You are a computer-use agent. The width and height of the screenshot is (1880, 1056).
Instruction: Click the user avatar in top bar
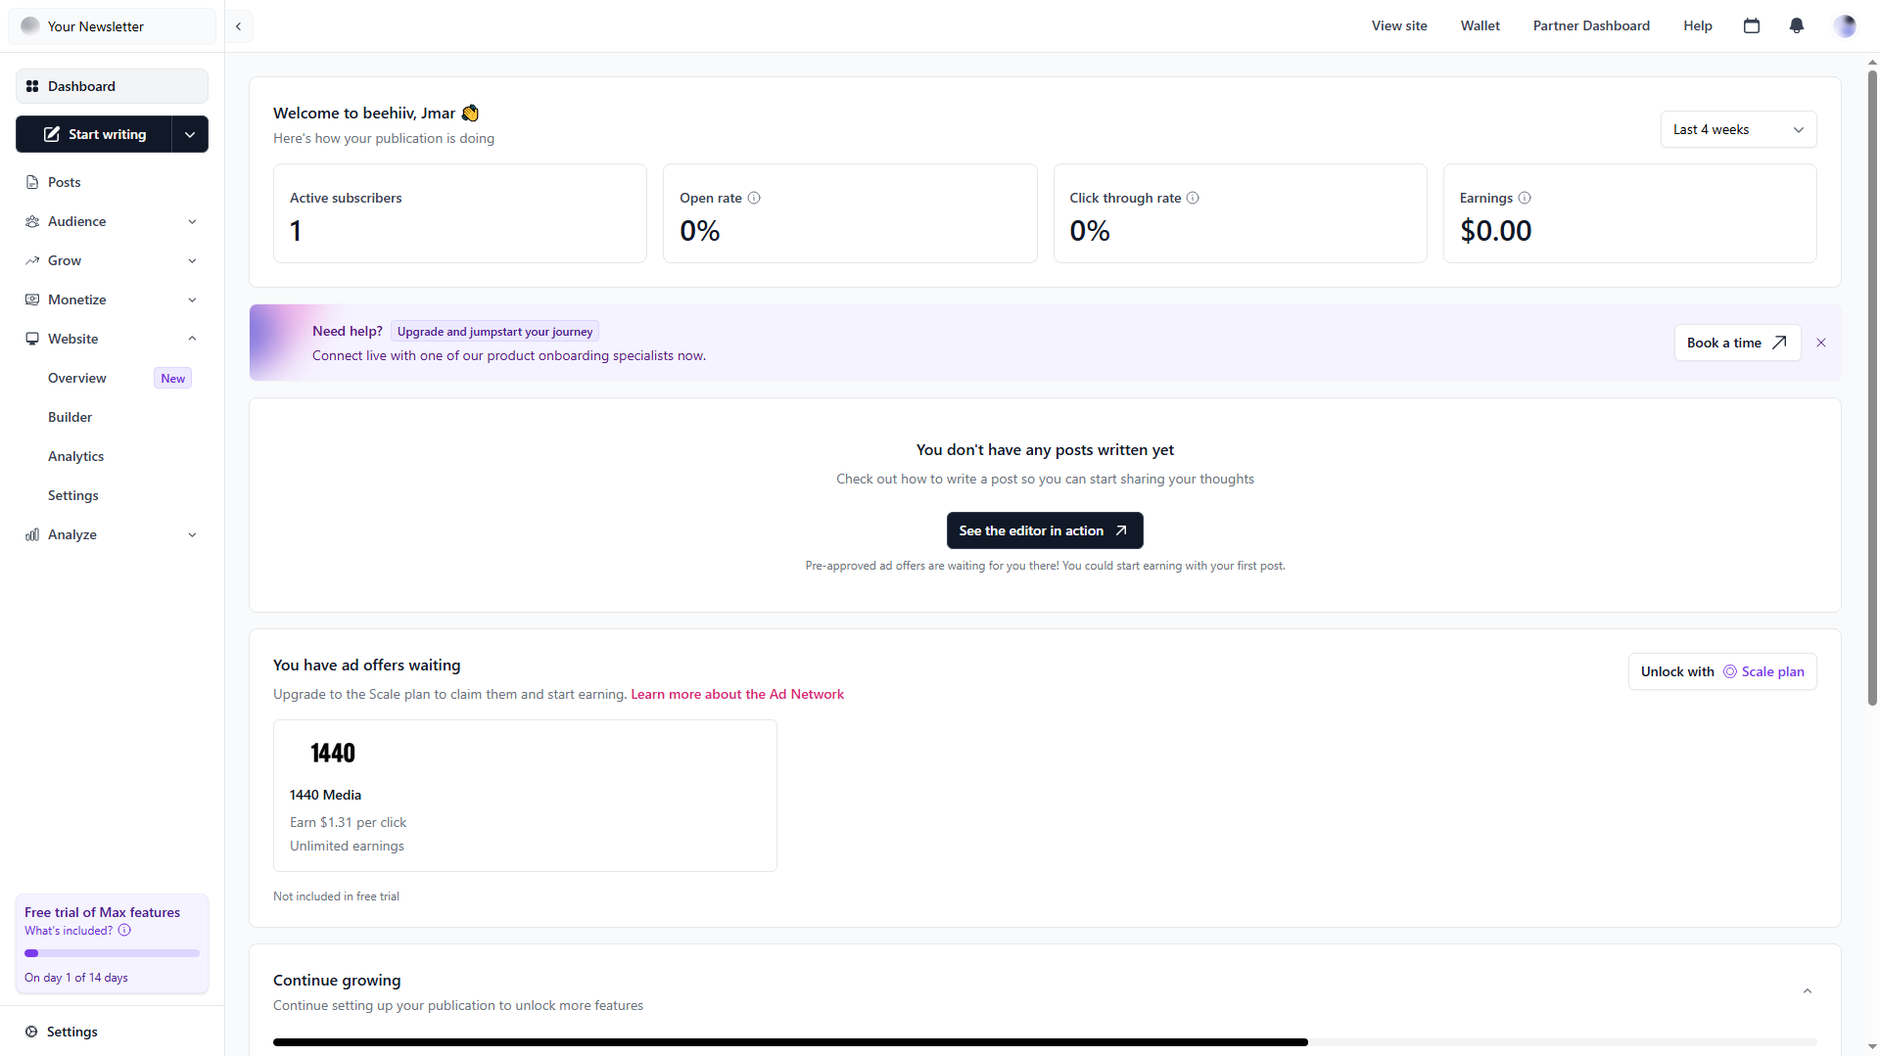pos(1845,26)
